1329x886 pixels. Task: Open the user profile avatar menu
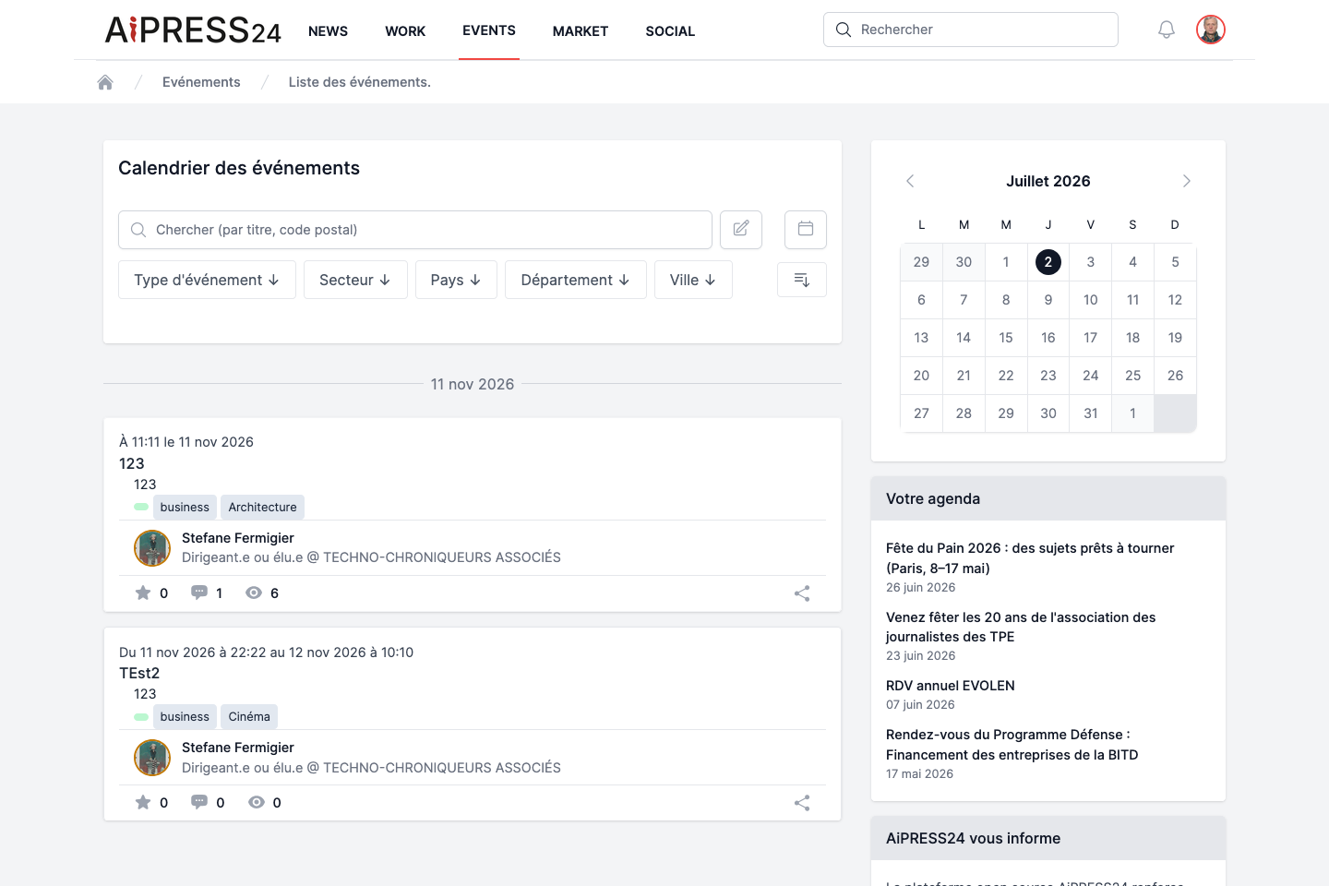[x=1211, y=30]
